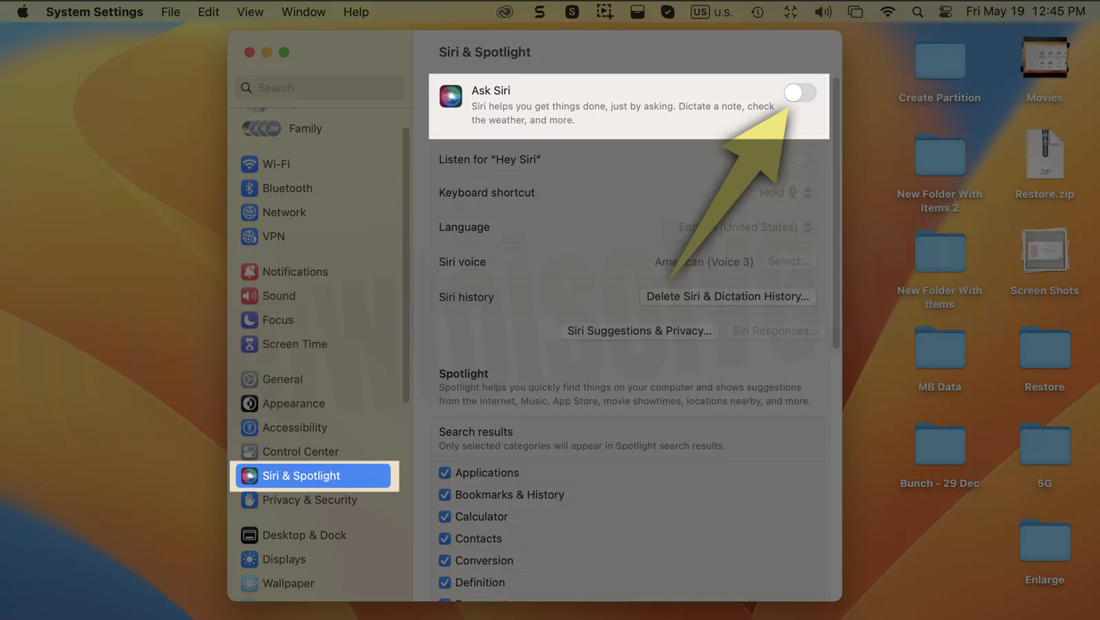This screenshot has height=620, width=1100.
Task: Select Siri & Spotlight sidebar item
Action: coord(313,476)
